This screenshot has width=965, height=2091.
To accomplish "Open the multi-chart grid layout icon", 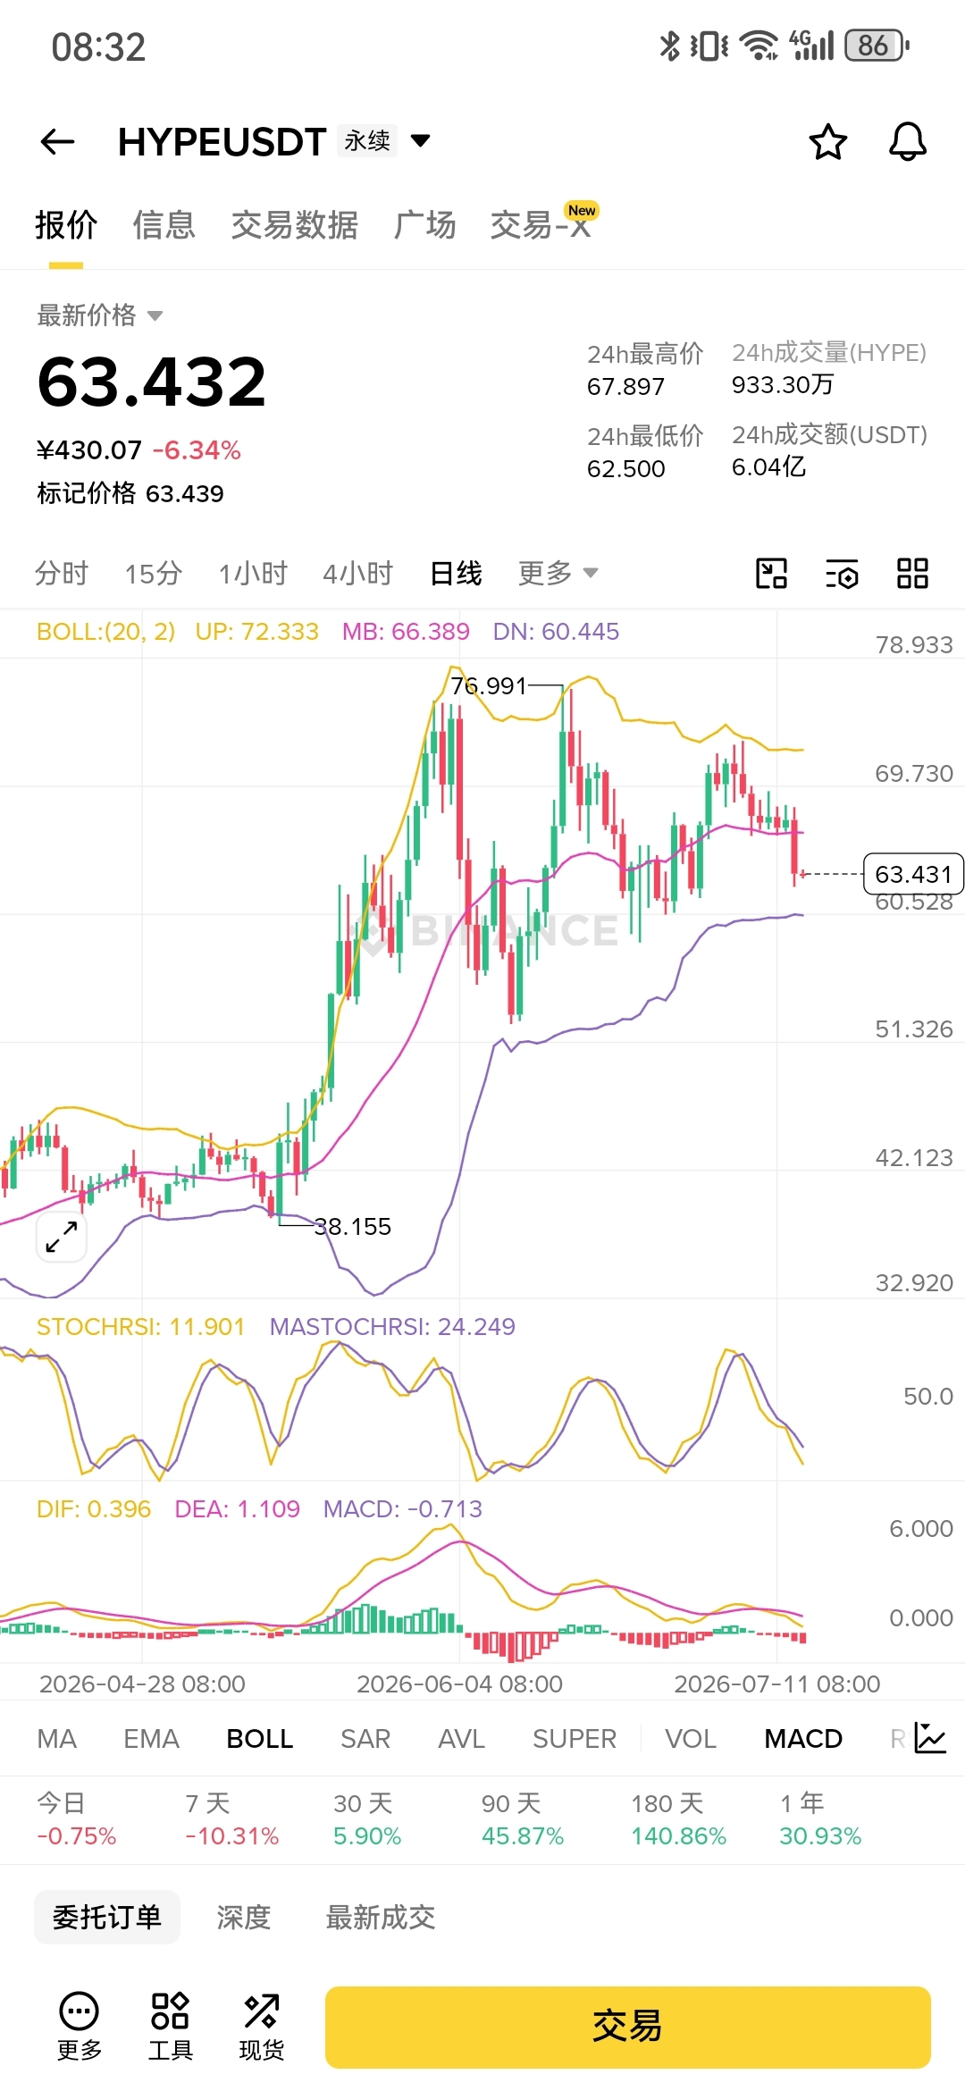I will 912,573.
